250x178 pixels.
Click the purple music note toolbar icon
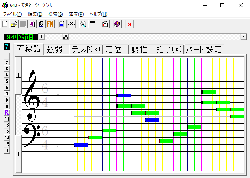tap(32, 24)
